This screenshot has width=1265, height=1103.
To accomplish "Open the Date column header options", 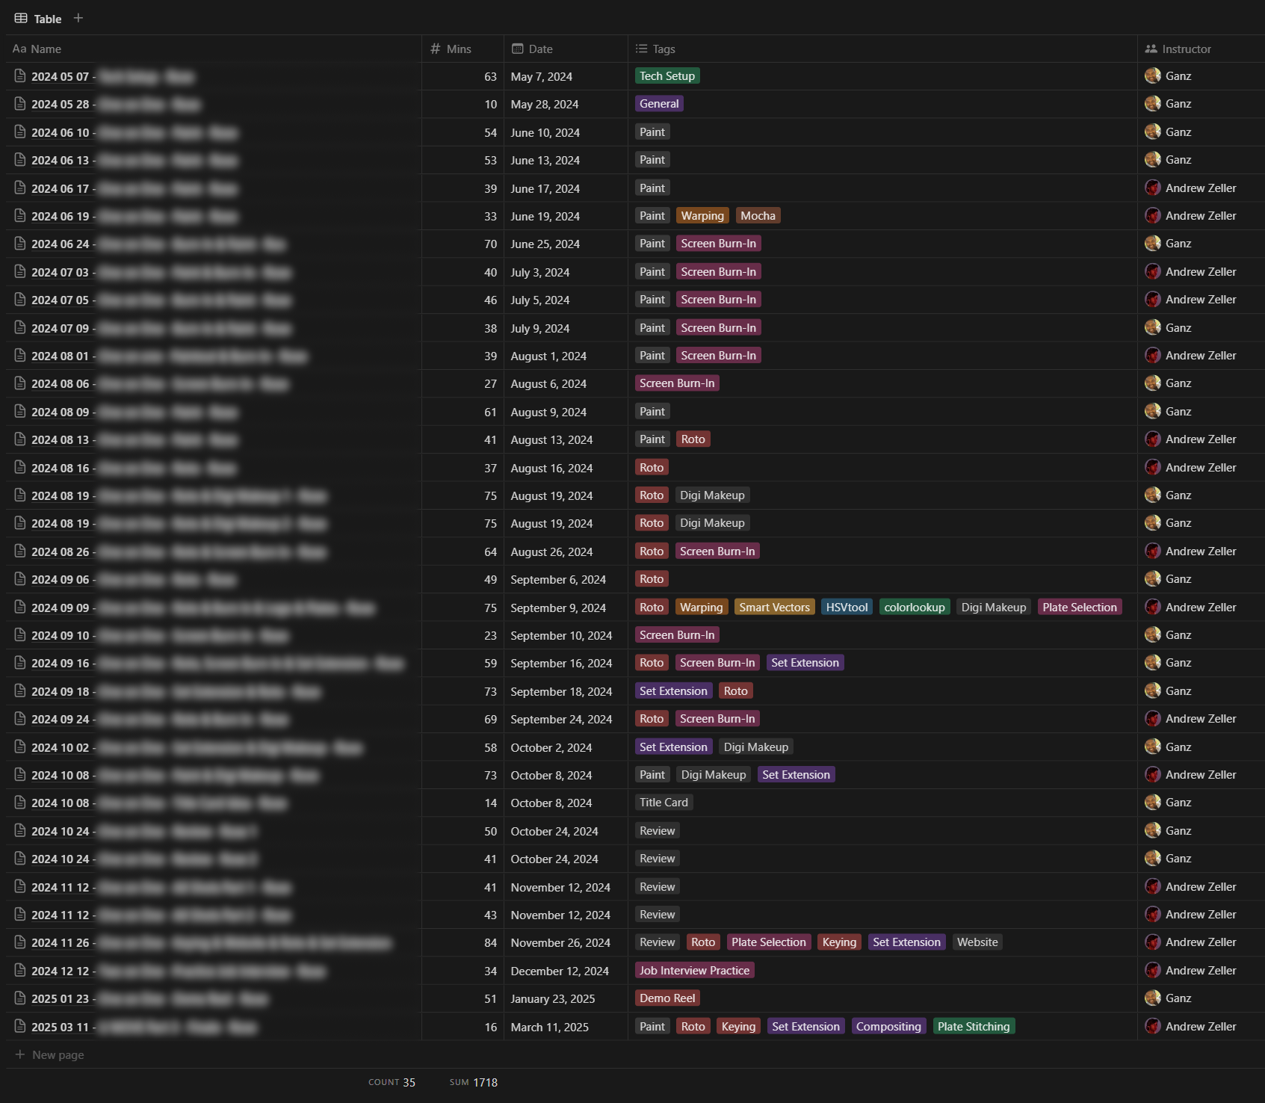I will [540, 49].
